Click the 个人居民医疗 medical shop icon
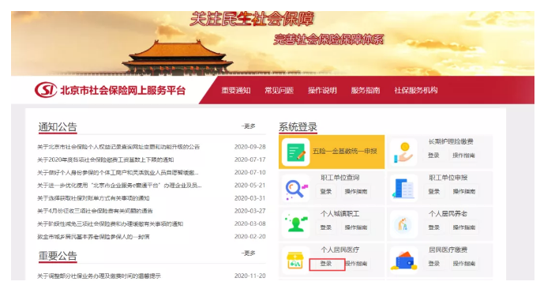Viewport: 540px width, 304px height. (x=295, y=261)
